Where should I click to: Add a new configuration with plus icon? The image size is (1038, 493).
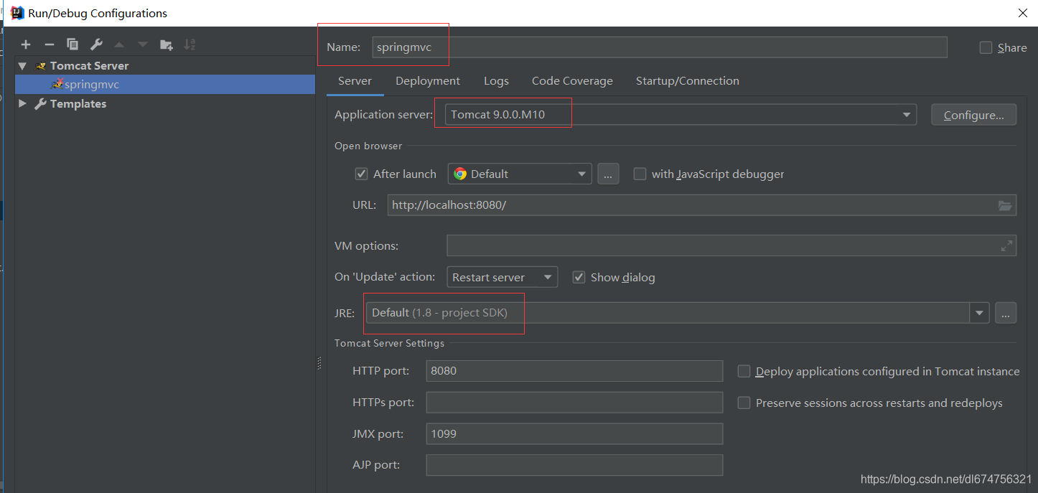26,44
